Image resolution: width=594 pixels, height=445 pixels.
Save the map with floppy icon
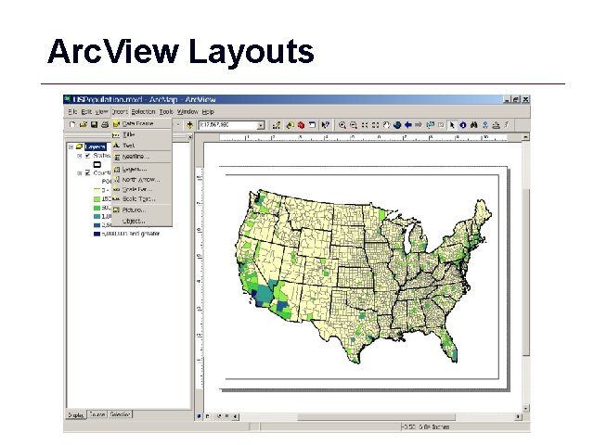point(94,124)
